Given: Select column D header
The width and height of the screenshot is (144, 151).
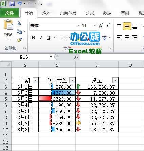Looking at the screenshot, I should point(130,65).
